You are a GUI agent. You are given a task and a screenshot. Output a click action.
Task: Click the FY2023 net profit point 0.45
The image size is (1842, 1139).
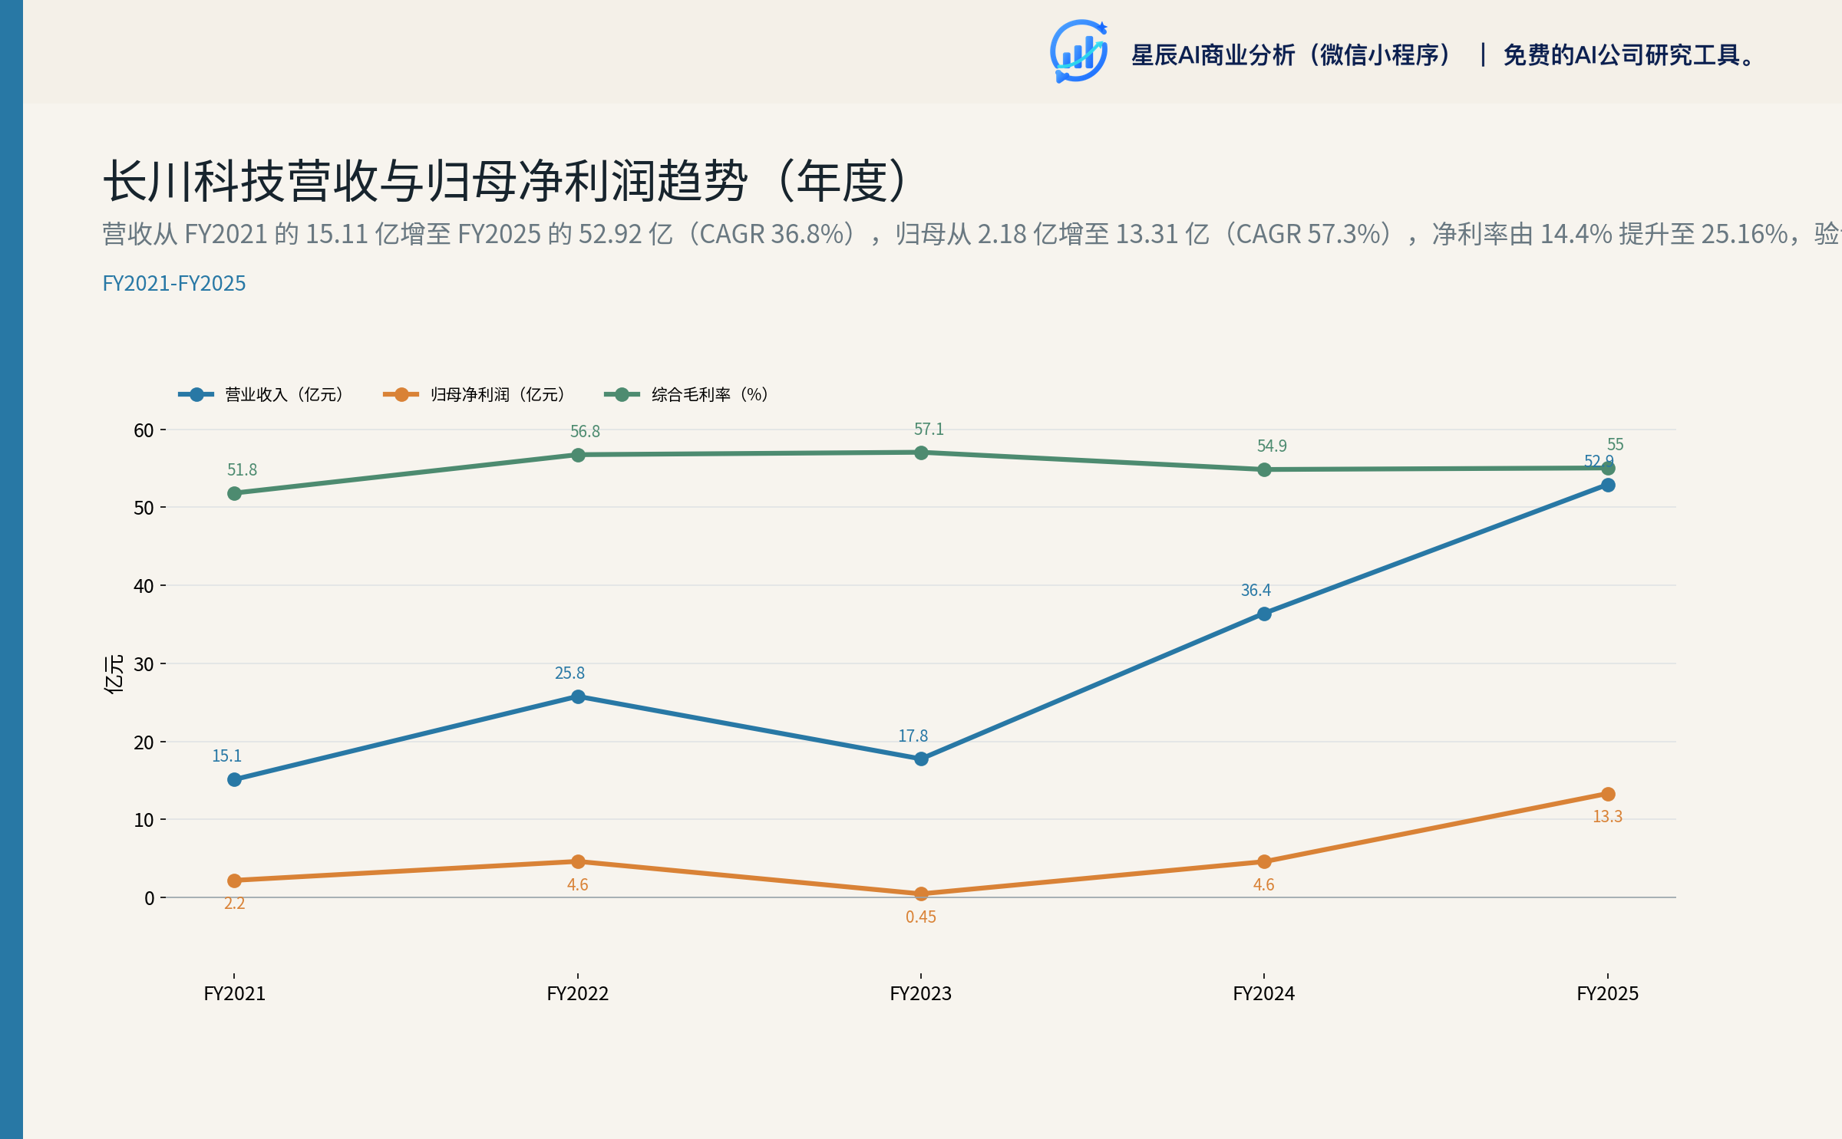[x=921, y=894]
